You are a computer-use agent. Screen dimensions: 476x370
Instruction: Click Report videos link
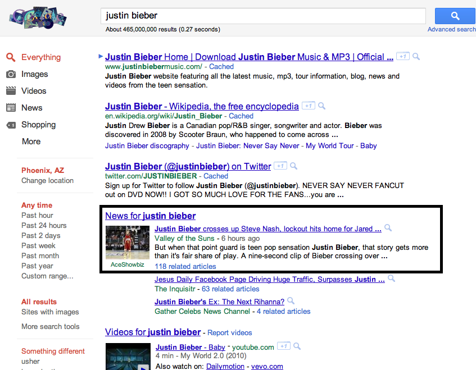tap(229, 333)
